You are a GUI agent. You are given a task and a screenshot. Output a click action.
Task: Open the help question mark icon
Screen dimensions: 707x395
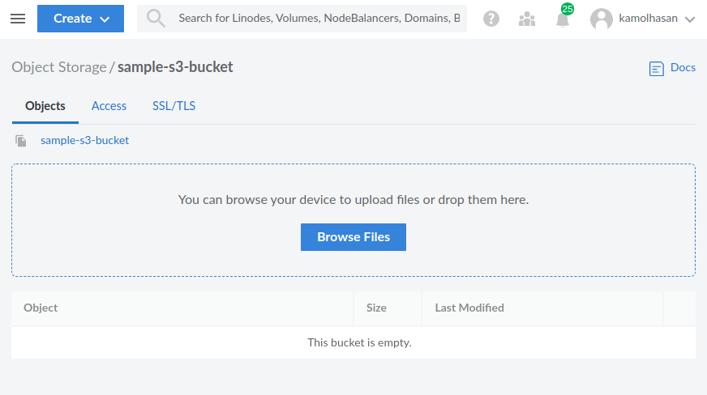tap(491, 19)
